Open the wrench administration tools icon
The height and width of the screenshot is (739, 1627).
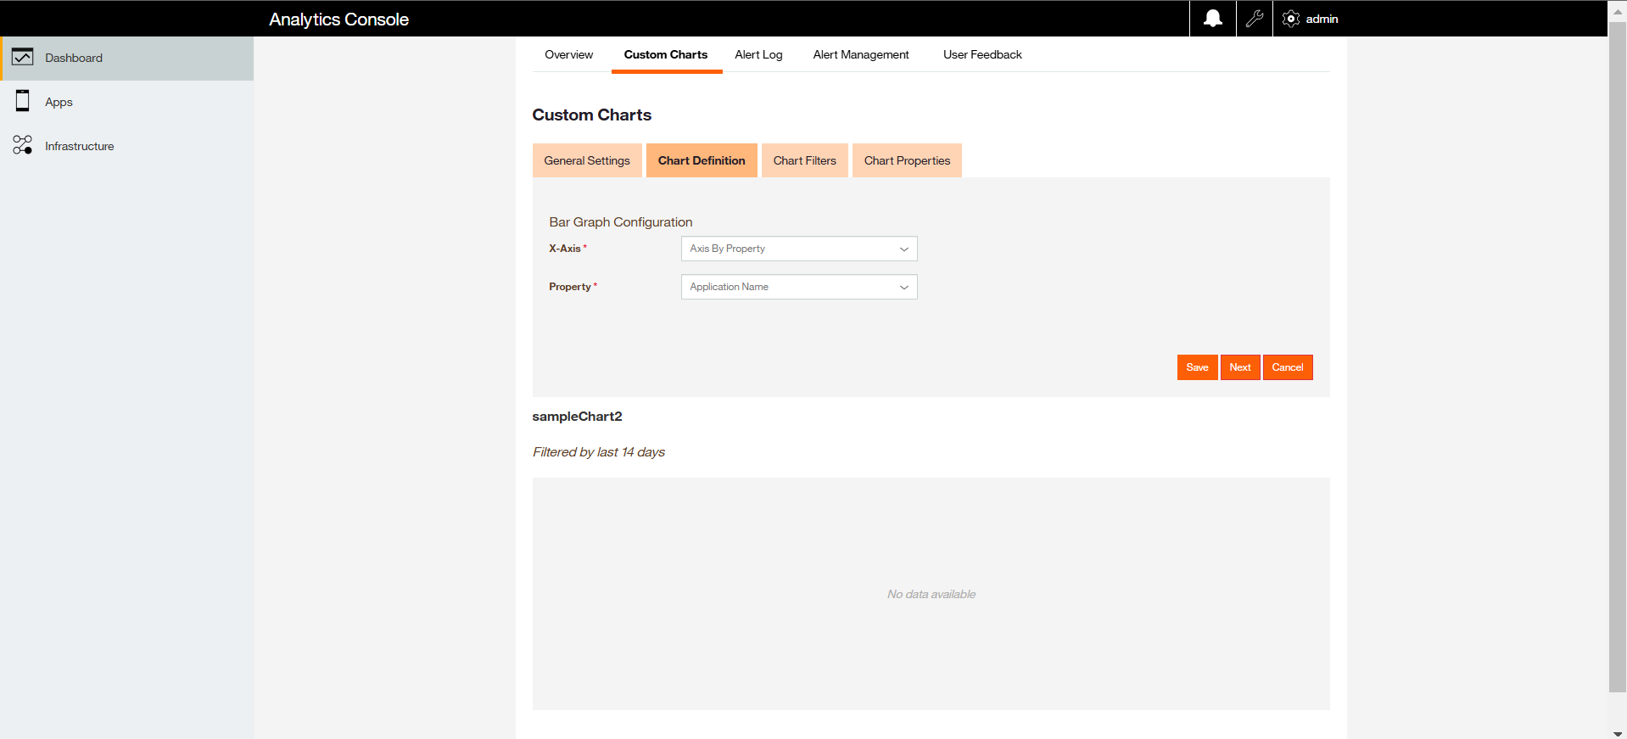tap(1255, 19)
